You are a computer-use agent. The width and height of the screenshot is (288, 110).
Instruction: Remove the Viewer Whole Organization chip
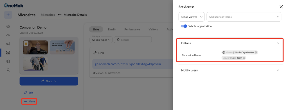coord(256,52)
